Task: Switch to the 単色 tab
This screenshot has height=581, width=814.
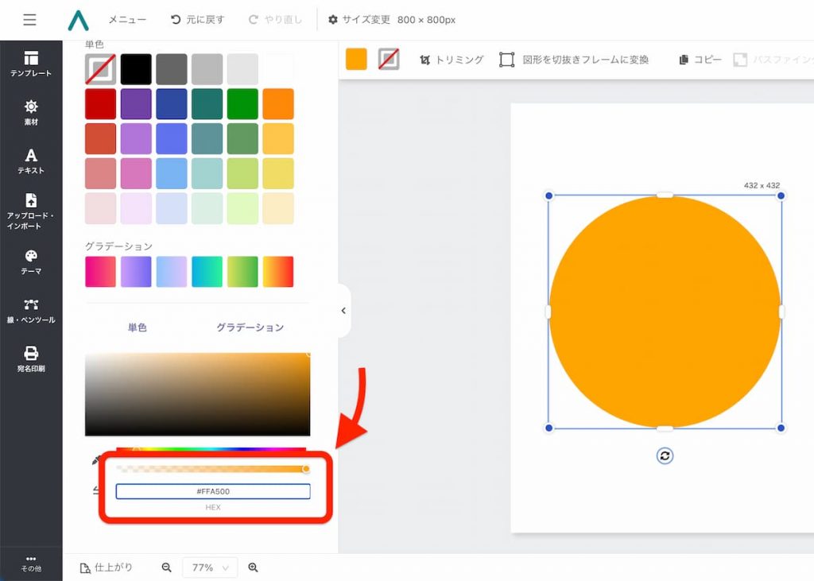Action: [x=138, y=327]
